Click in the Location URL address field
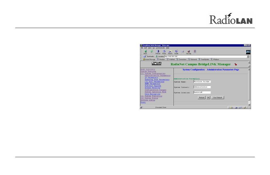This screenshot has width=270, height=175. (205, 57)
